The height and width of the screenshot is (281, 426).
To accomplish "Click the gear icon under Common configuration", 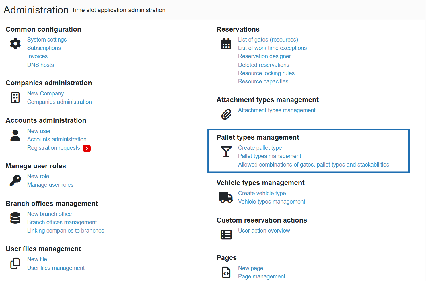I will (x=15, y=44).
